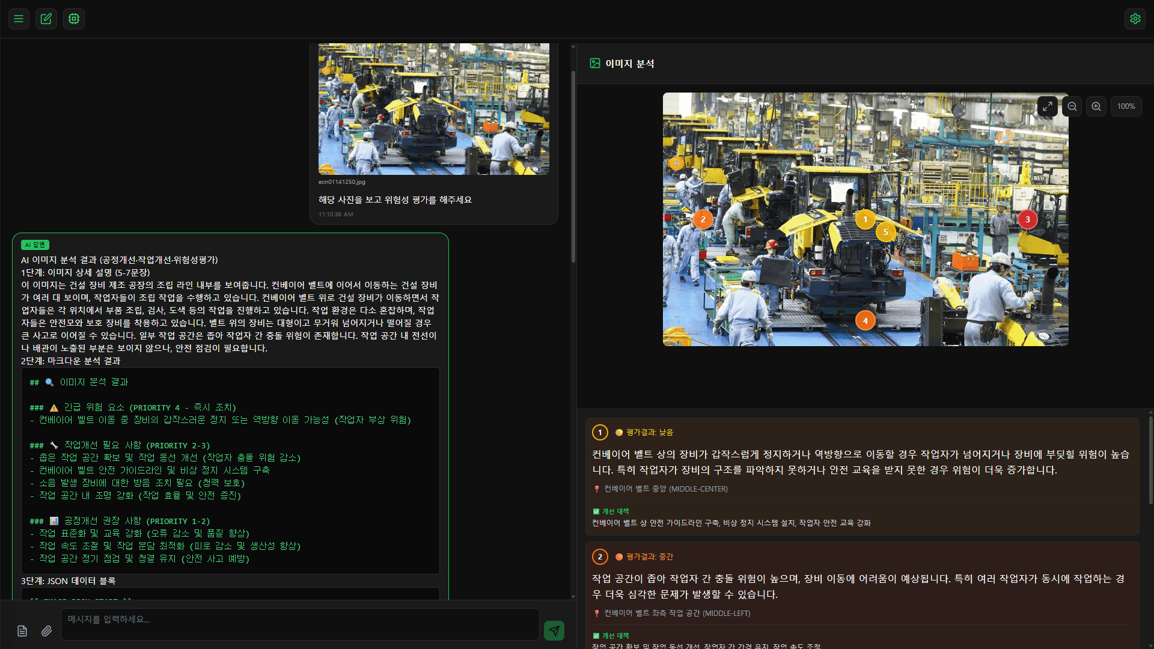Click the fullscreen expand icon on image

tap(1047, 106)
